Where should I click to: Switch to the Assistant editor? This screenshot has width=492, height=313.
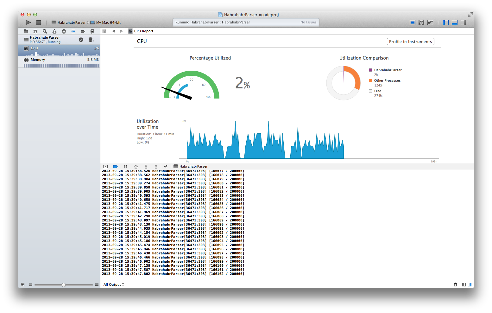(421, 22)
